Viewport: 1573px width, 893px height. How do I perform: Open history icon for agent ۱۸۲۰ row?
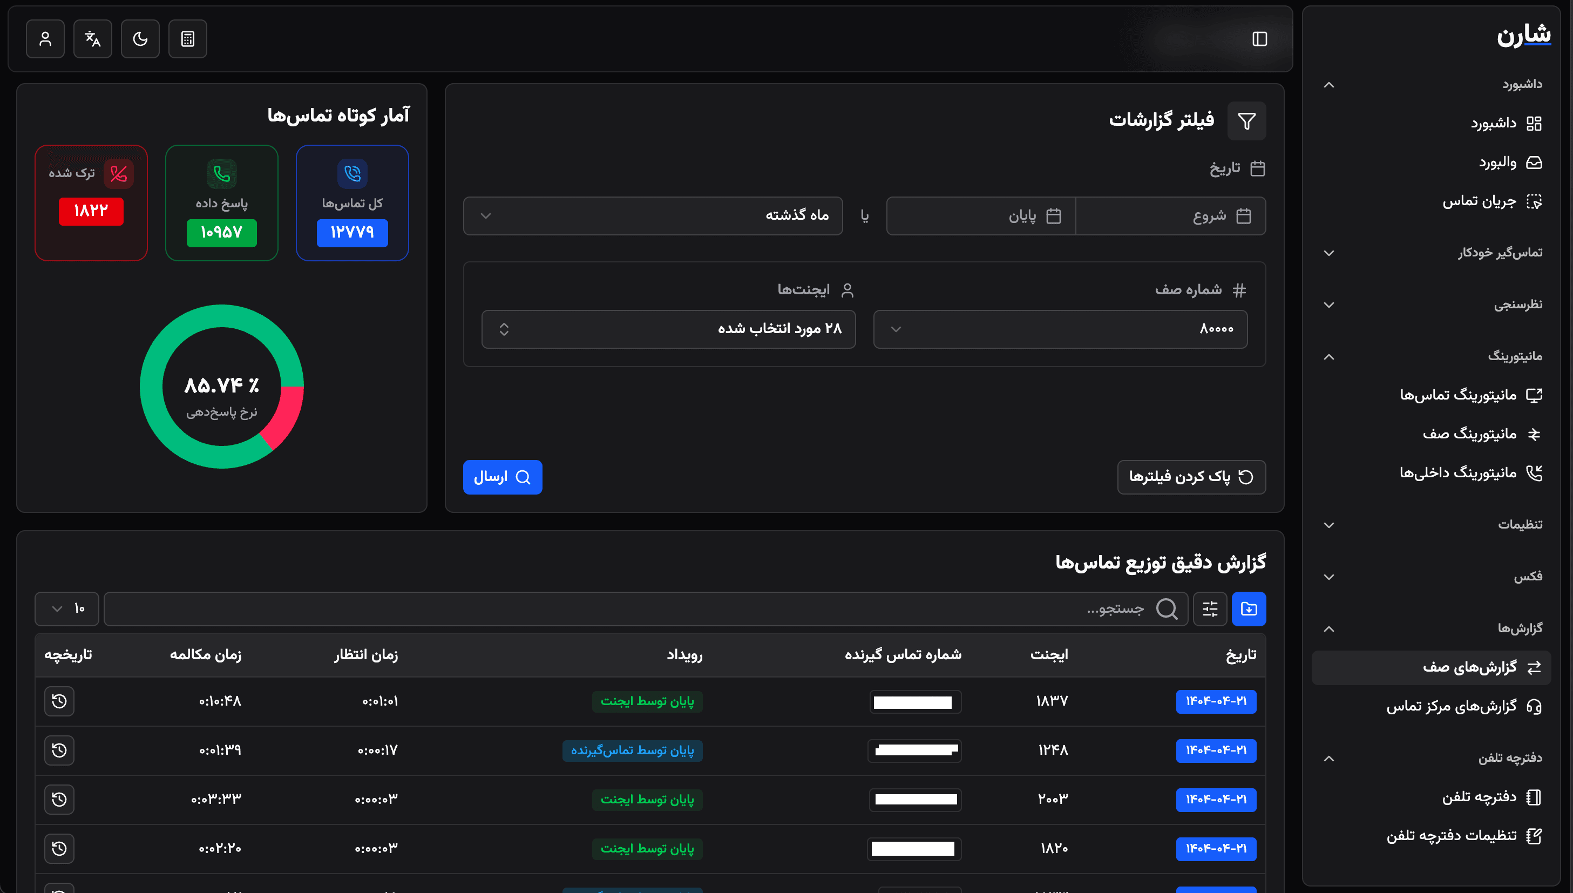coord(59,849)
